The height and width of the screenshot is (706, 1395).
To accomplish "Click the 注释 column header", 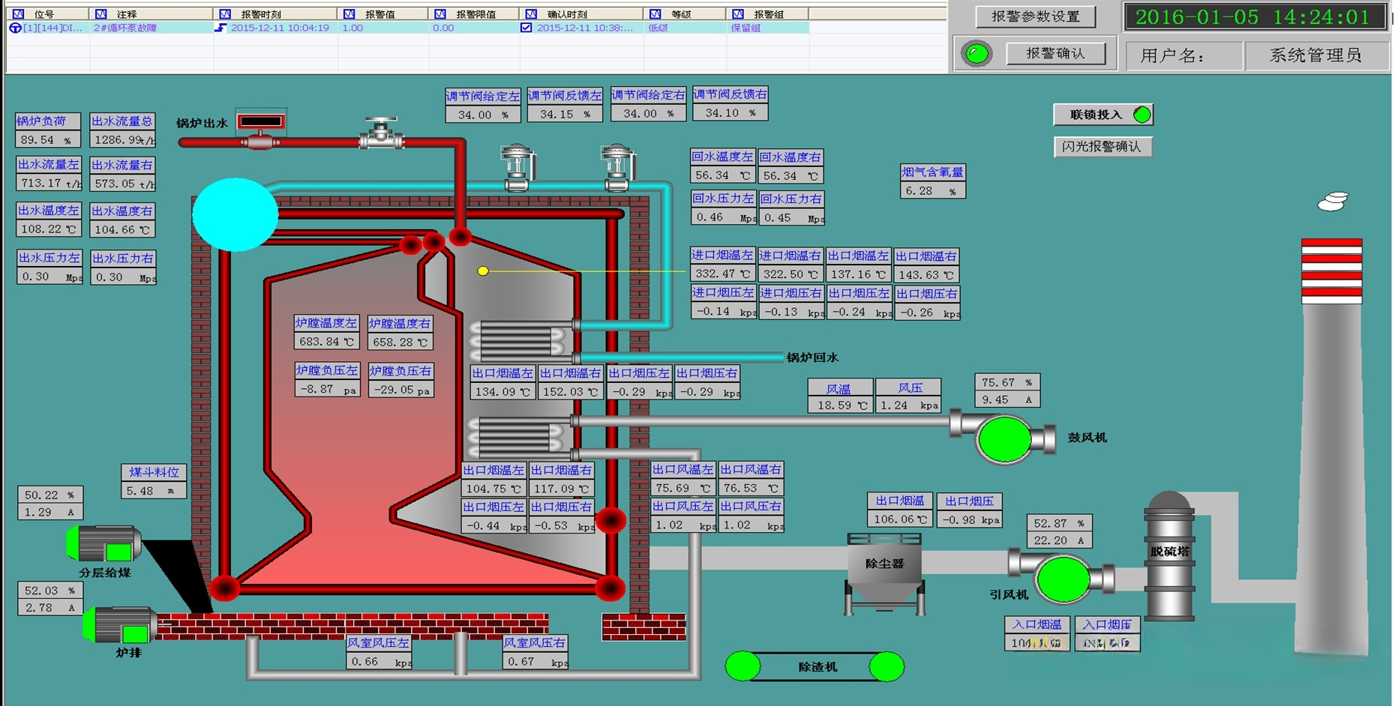I will point(126,13).
